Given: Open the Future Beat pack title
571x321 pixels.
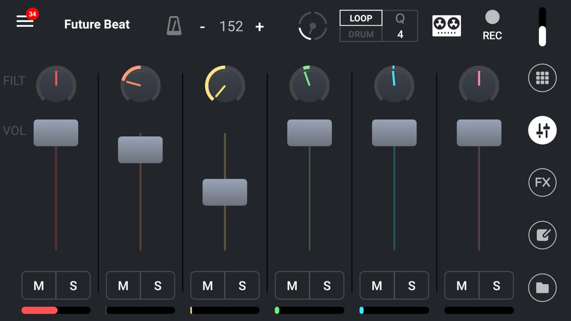Looking at the screenshot, I should pos(97,25).
